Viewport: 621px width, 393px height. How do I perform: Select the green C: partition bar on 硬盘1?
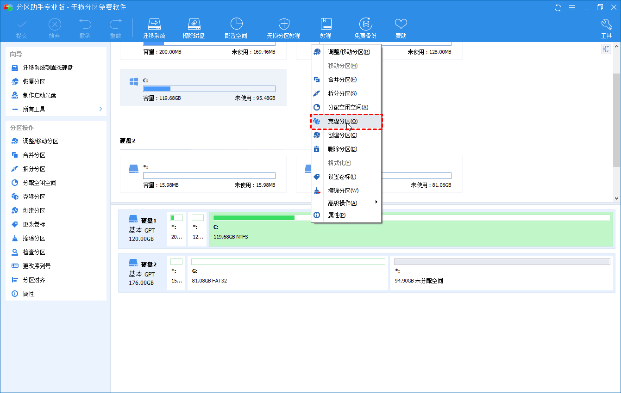click(x=411, y=229)
